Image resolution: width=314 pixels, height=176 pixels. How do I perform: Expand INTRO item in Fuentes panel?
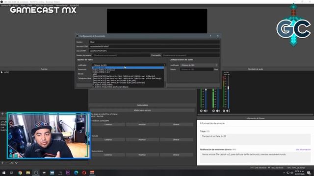[x=2, y=72]
